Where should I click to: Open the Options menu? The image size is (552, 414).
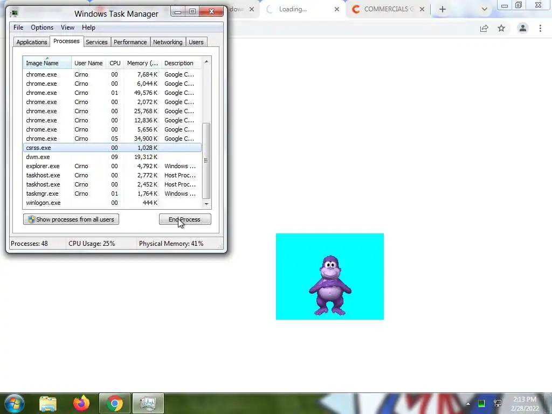[x=42, y=27]
